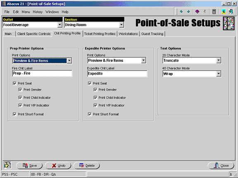Select the Chit Printing Profile tab
238x178 pixels.
click(67, 33)
